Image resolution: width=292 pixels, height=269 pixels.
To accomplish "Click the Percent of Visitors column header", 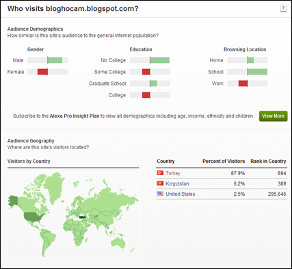I will 224,161.
